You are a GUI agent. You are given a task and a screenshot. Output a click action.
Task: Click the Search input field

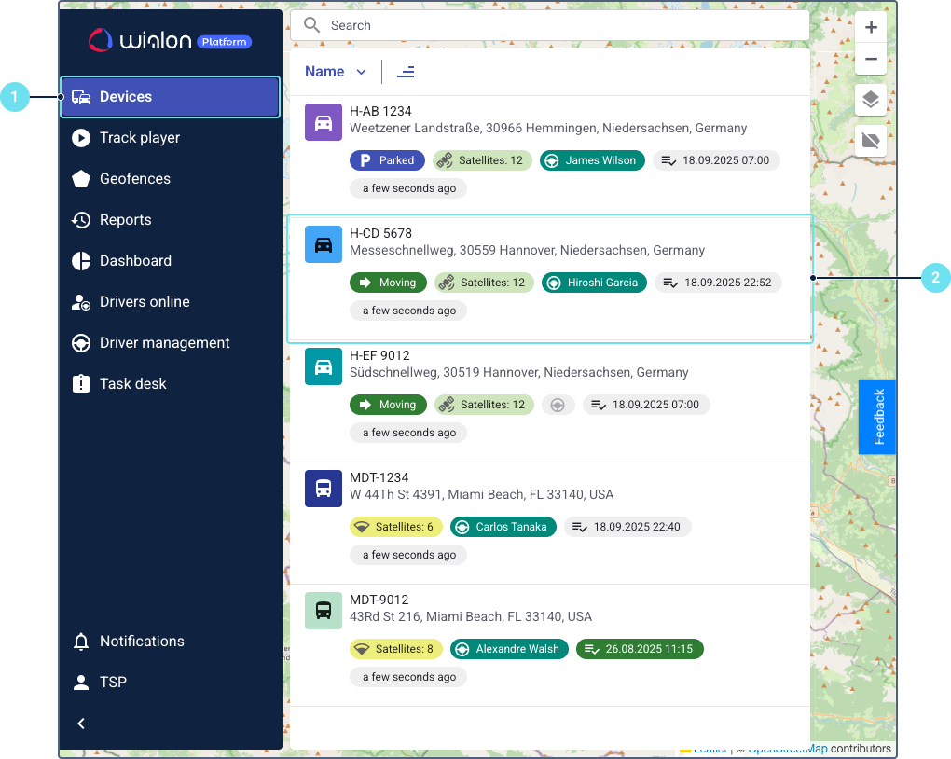pos(549,25)
